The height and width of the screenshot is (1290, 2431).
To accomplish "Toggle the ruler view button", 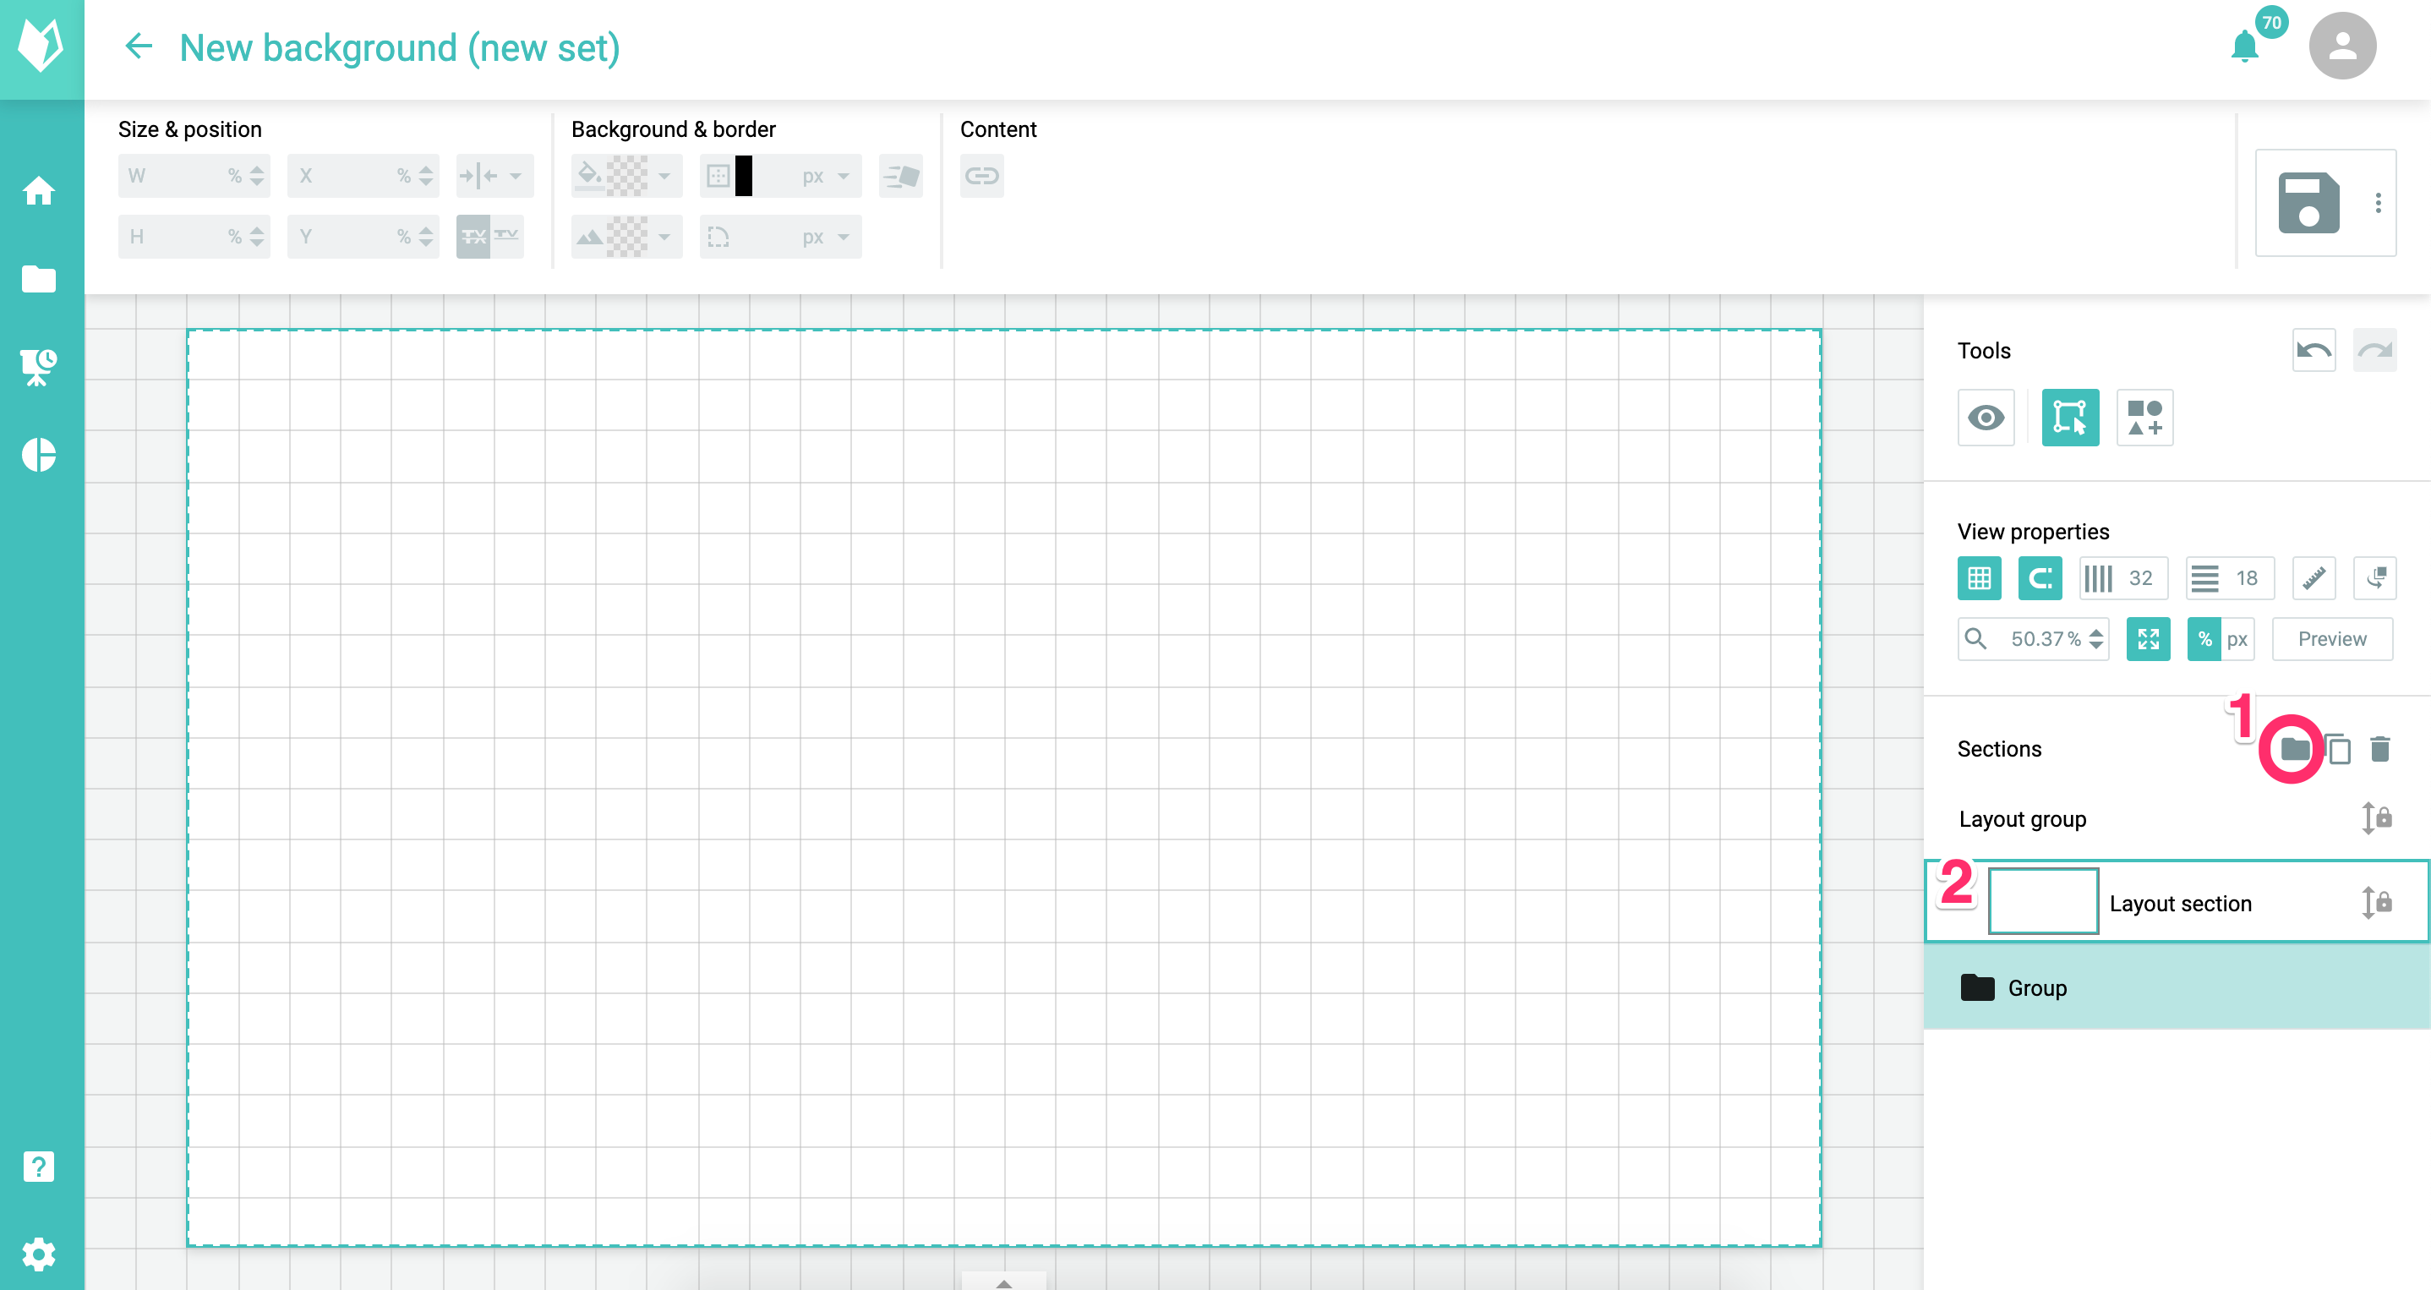I will point(2314,577).
